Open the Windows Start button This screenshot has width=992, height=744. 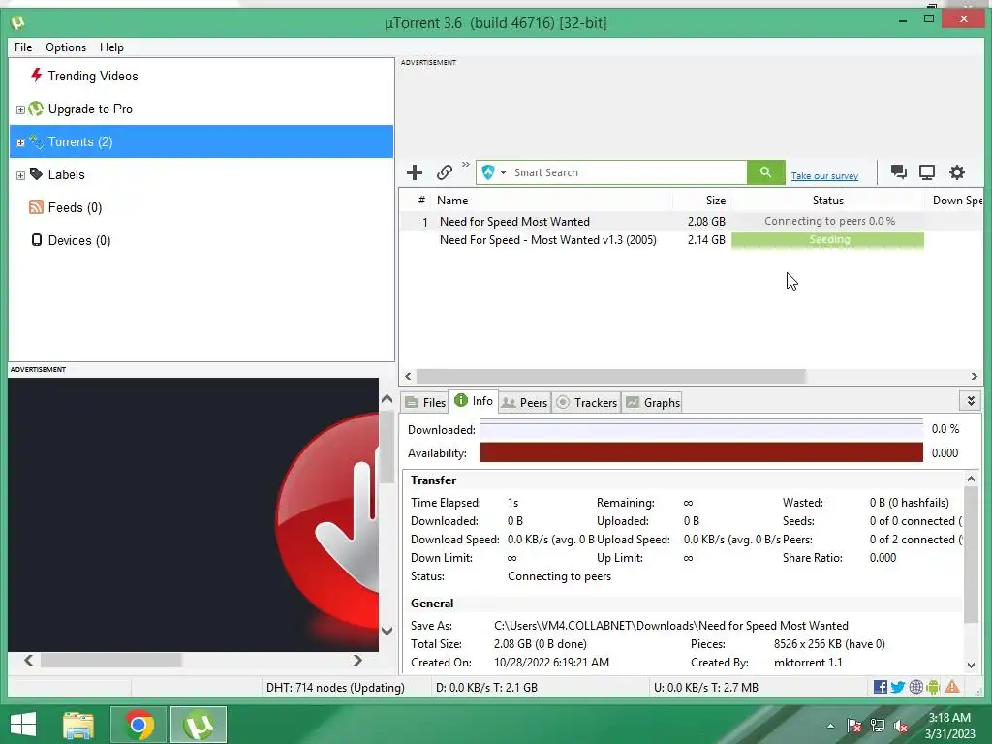pyautogui.click(x=23, y=725)
